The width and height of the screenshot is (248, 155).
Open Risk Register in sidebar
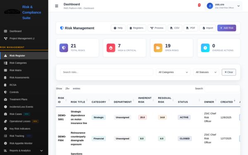click(x=24, y=56)
